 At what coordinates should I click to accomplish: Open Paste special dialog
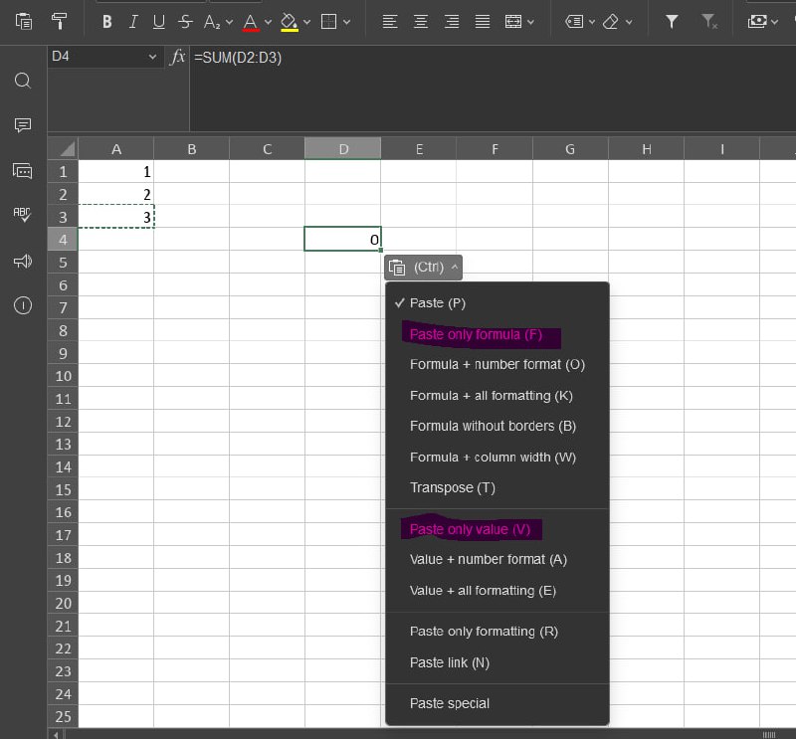(497, 703)
